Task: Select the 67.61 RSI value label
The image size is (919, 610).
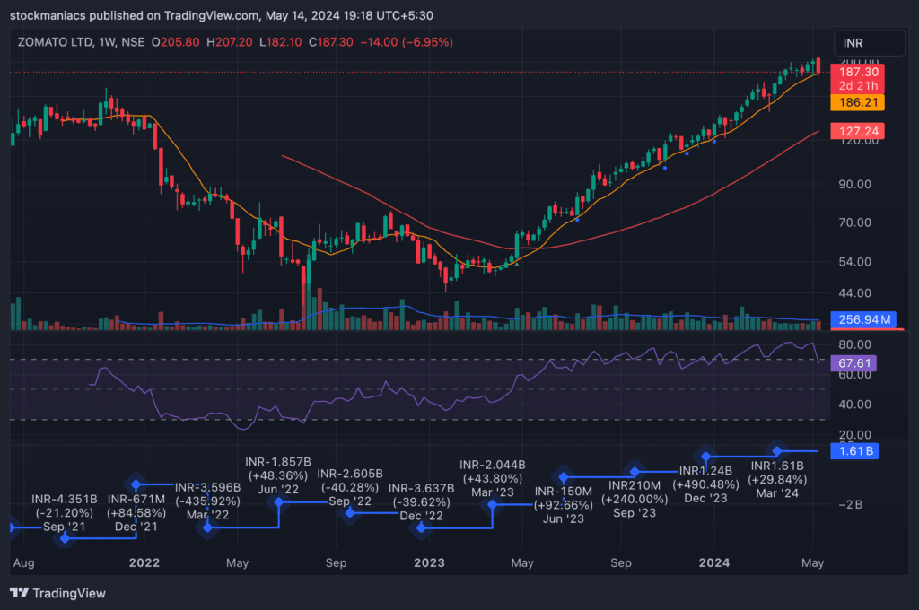Action: (854, 363)
